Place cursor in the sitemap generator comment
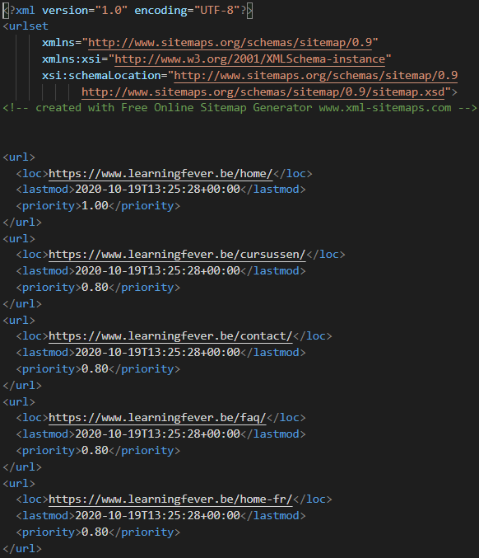The height and width of the screenshot is (558, 479). click(239, 108)
